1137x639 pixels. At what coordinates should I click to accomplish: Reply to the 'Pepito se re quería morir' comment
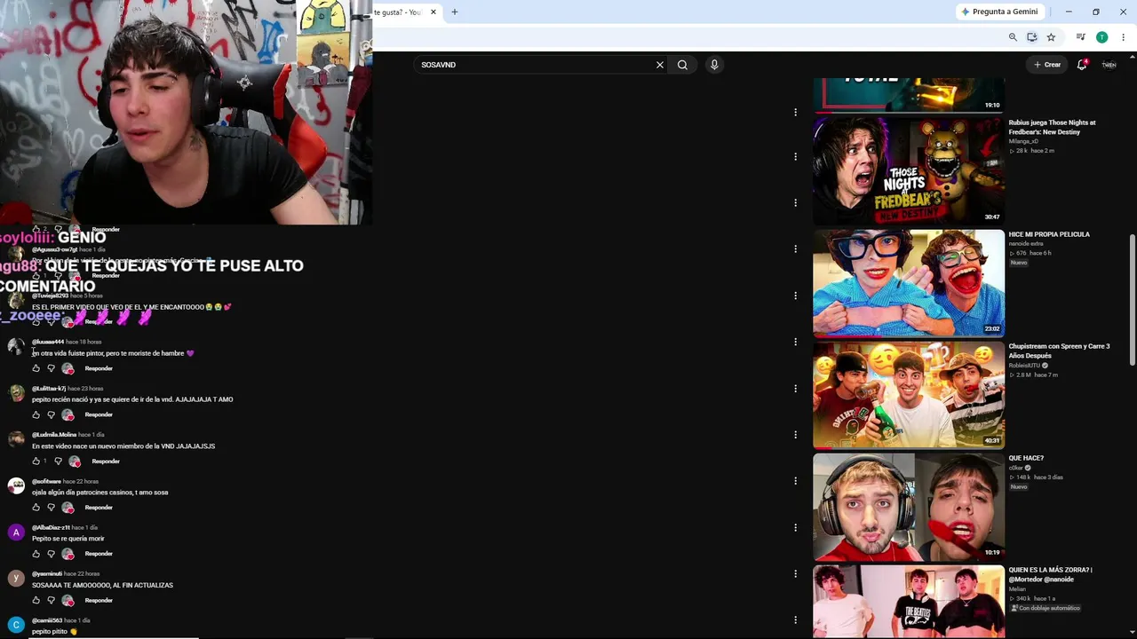click(x=99, y=554)
